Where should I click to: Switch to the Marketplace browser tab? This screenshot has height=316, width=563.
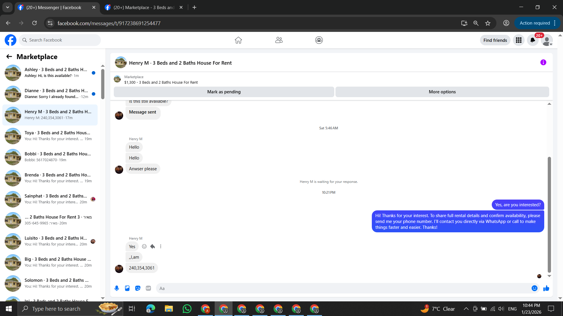(x=144, y=7)
